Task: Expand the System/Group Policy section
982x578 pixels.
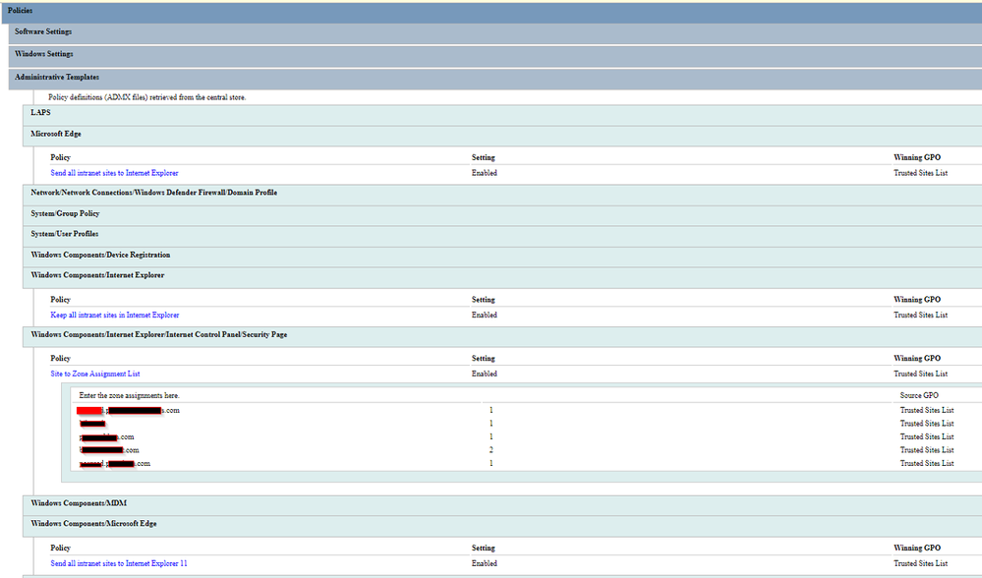Action: click(x=502, y=215)
